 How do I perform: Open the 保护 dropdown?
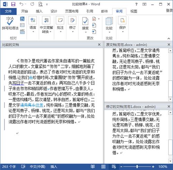[122, 25]
